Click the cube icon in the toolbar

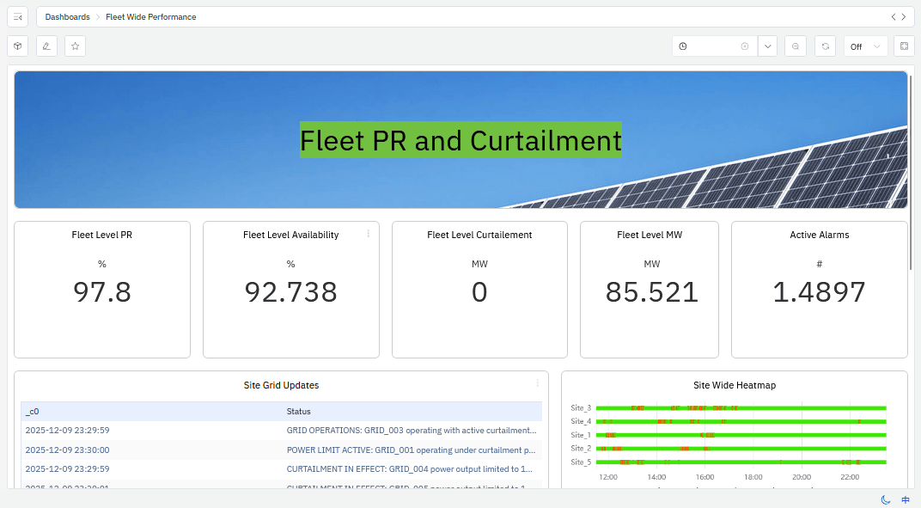[18, 46]
